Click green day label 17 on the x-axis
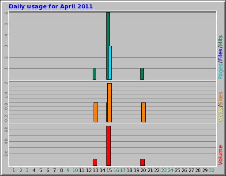Screen dimensions: 226x176 pos(123,170)
